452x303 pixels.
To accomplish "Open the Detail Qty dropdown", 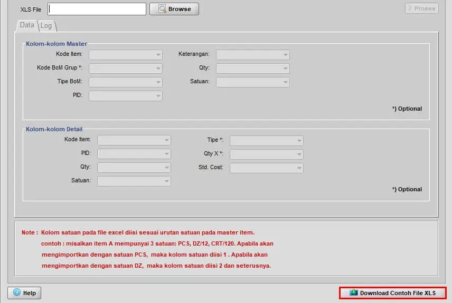I will [134, 167].
